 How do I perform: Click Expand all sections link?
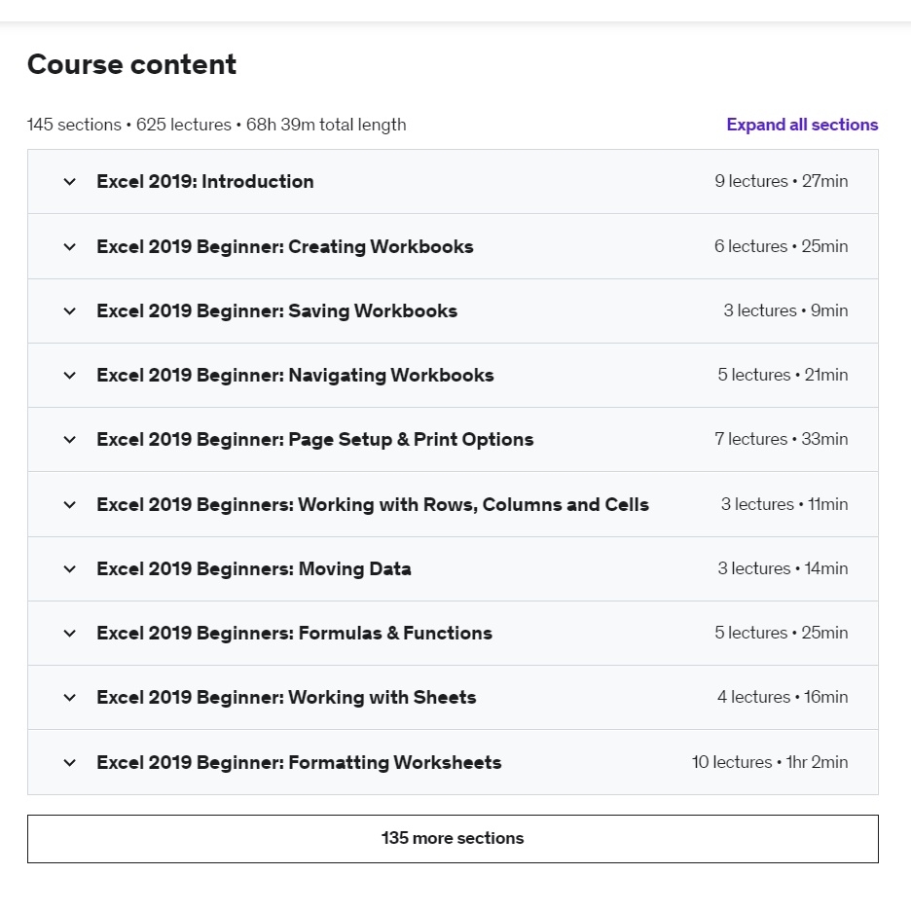tap(802, 125)
